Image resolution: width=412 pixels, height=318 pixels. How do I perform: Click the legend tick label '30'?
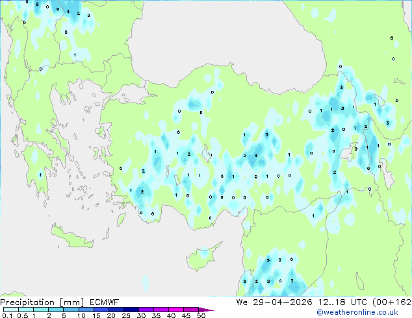(x=142, y=315)
